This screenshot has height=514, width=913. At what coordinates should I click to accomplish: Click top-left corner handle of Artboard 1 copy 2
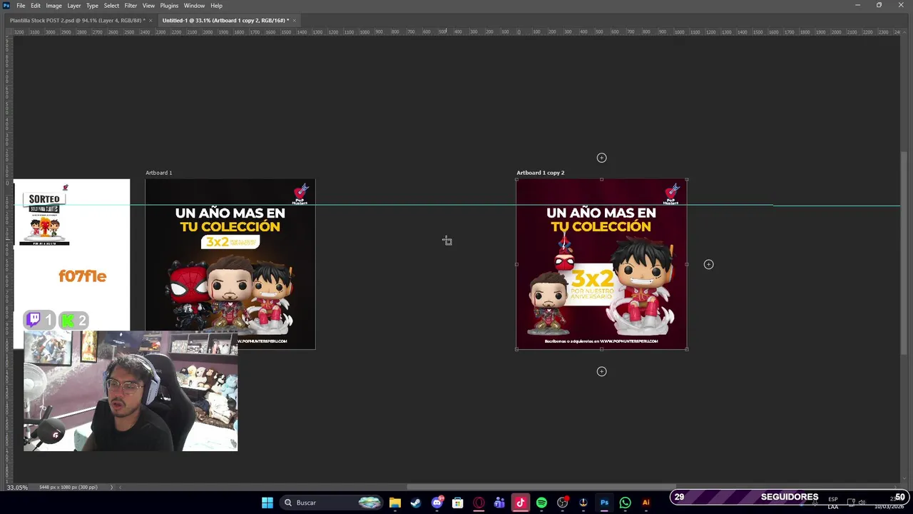(x=516, y=179)
